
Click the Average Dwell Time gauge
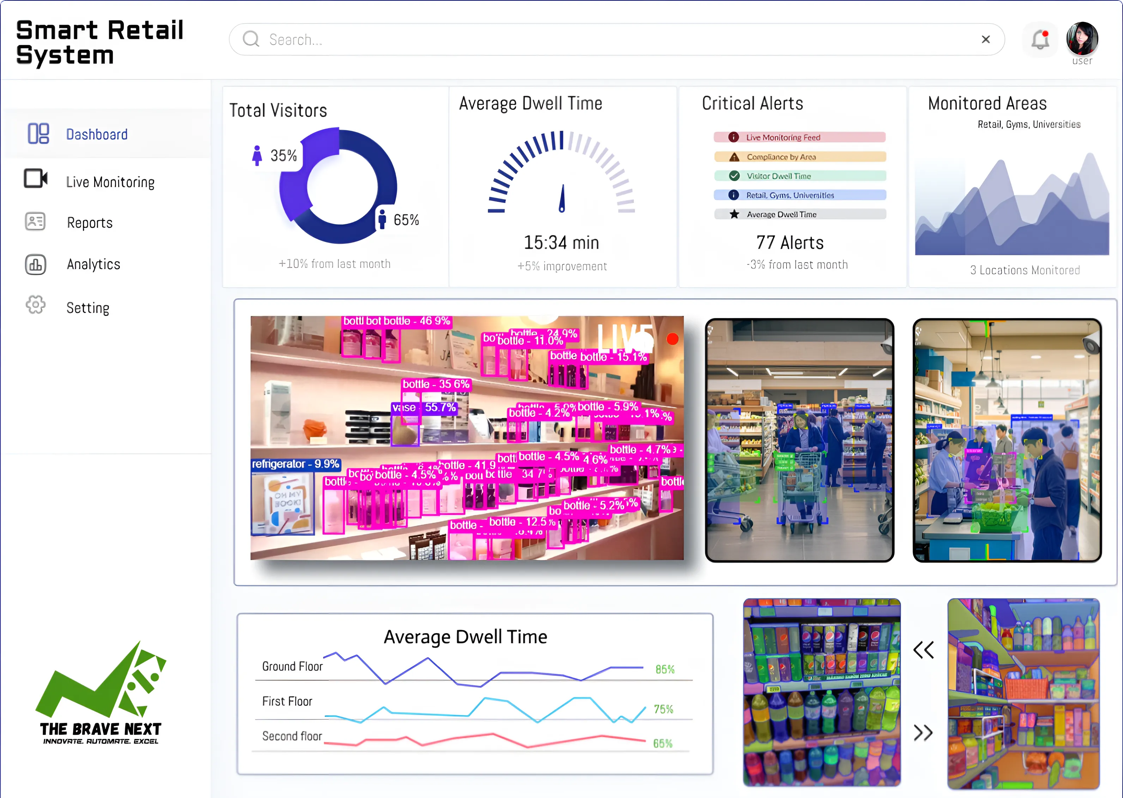coord(561,172)
